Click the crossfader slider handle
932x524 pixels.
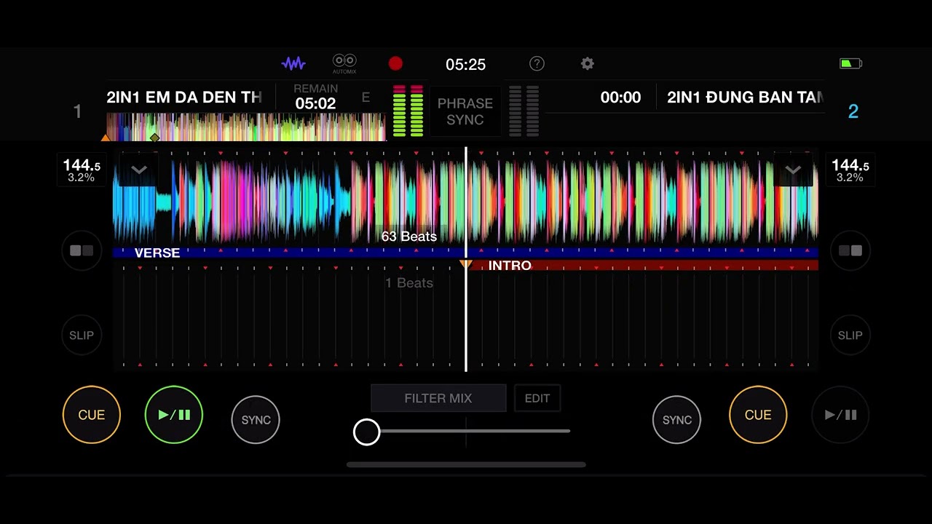[x=366, y=432]
